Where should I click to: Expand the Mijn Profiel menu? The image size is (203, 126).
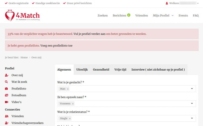click(163, 15)
